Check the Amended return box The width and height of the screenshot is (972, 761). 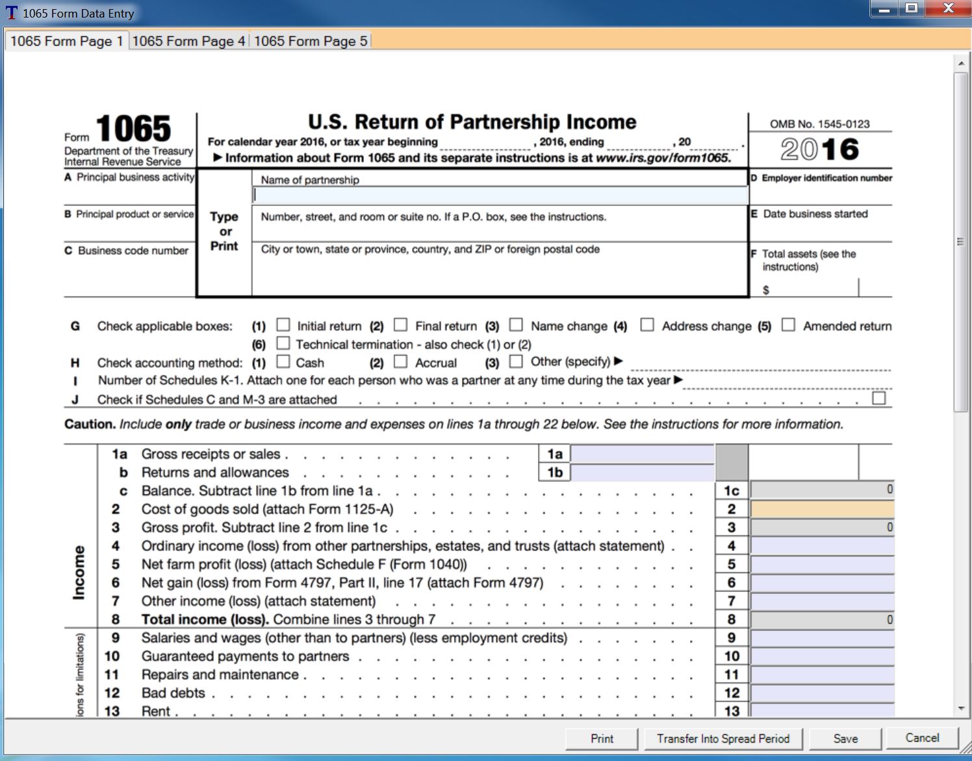788,324
